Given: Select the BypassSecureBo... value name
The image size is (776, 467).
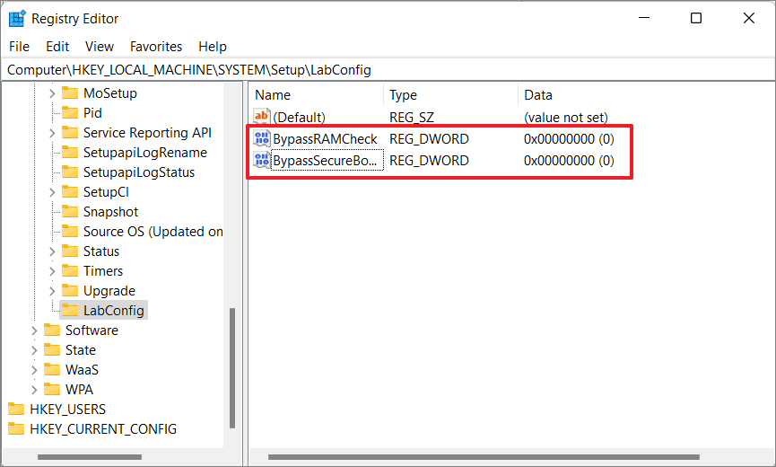Looking at the screenshot, I should (325, 161).
